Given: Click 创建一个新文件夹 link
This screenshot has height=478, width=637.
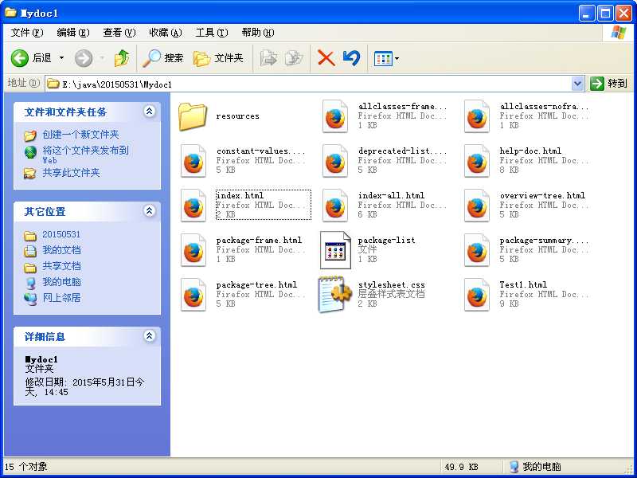Looking at the screenshot, I should tap(80, 135).
